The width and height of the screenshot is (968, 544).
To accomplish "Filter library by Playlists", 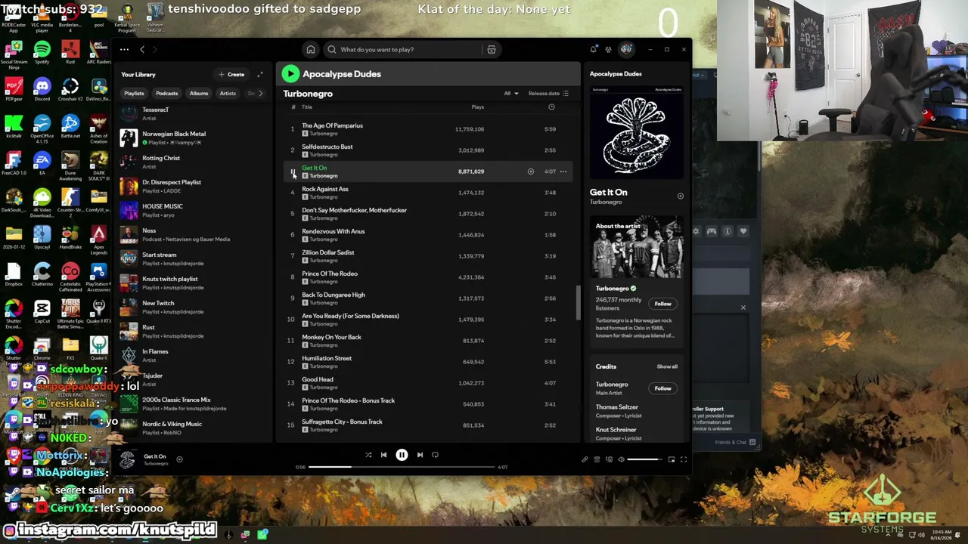I will (x=134, y=94).
